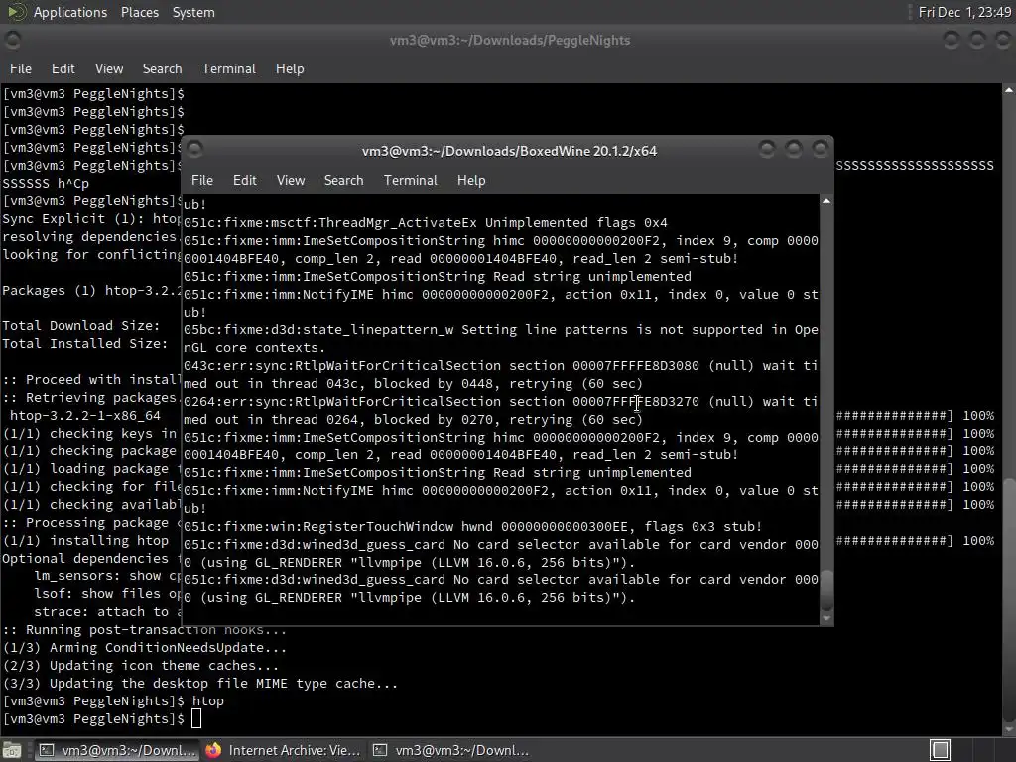This screenshot has height=762, width=1016.
Task: Close the PeggleNights terminal window
Action: pos(1002,40)
